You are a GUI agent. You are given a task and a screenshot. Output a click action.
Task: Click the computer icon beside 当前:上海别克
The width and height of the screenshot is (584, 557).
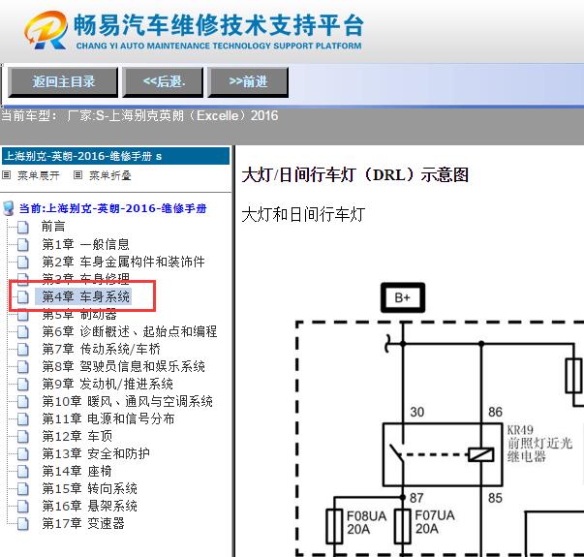(8, 208)
